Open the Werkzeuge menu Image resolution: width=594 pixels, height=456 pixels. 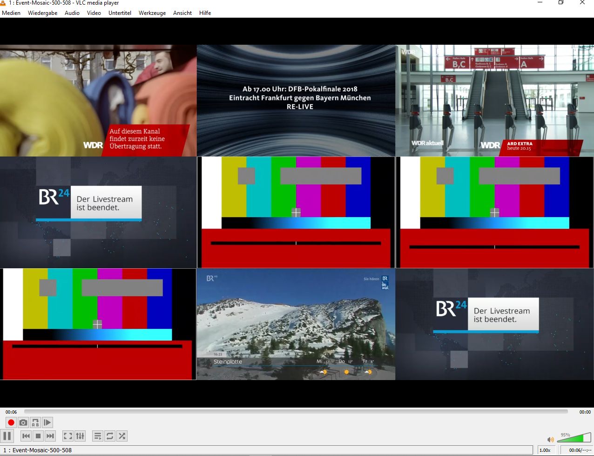click(152, 13)
